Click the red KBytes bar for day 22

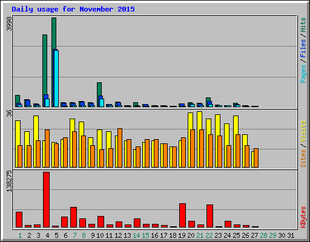point(209,216)
